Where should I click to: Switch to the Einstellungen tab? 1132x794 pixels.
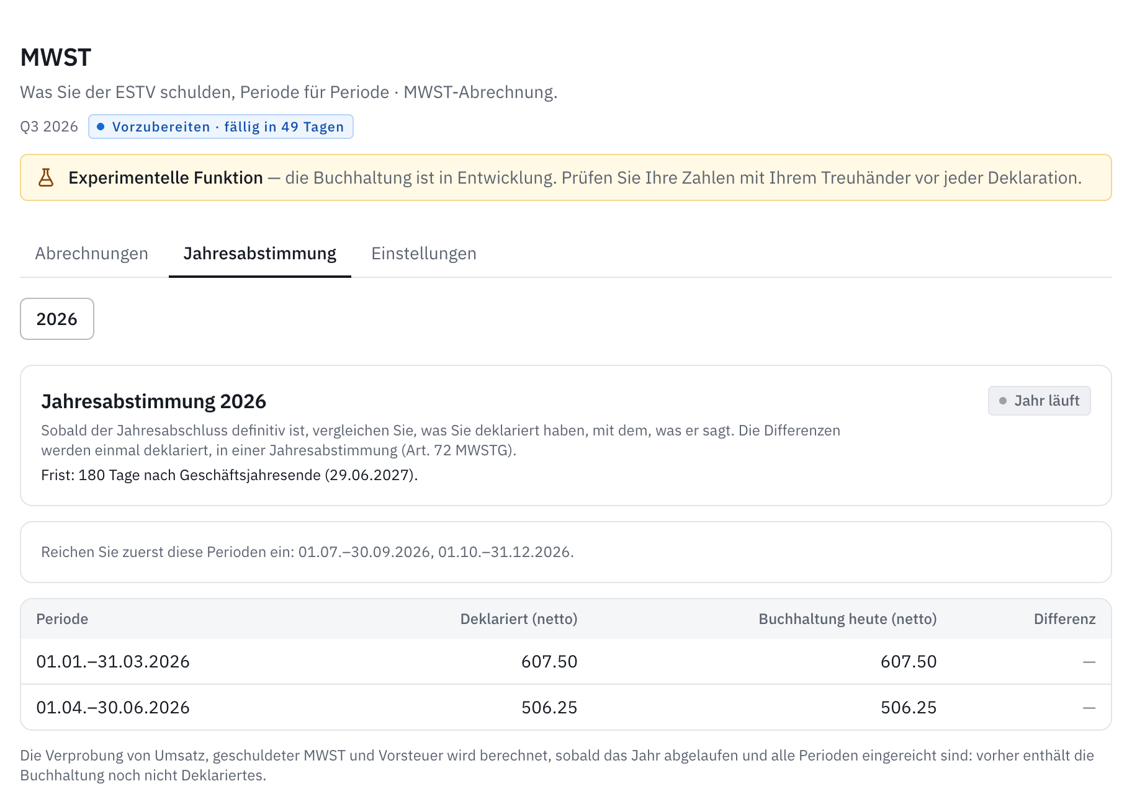click(x=424, y=254)
